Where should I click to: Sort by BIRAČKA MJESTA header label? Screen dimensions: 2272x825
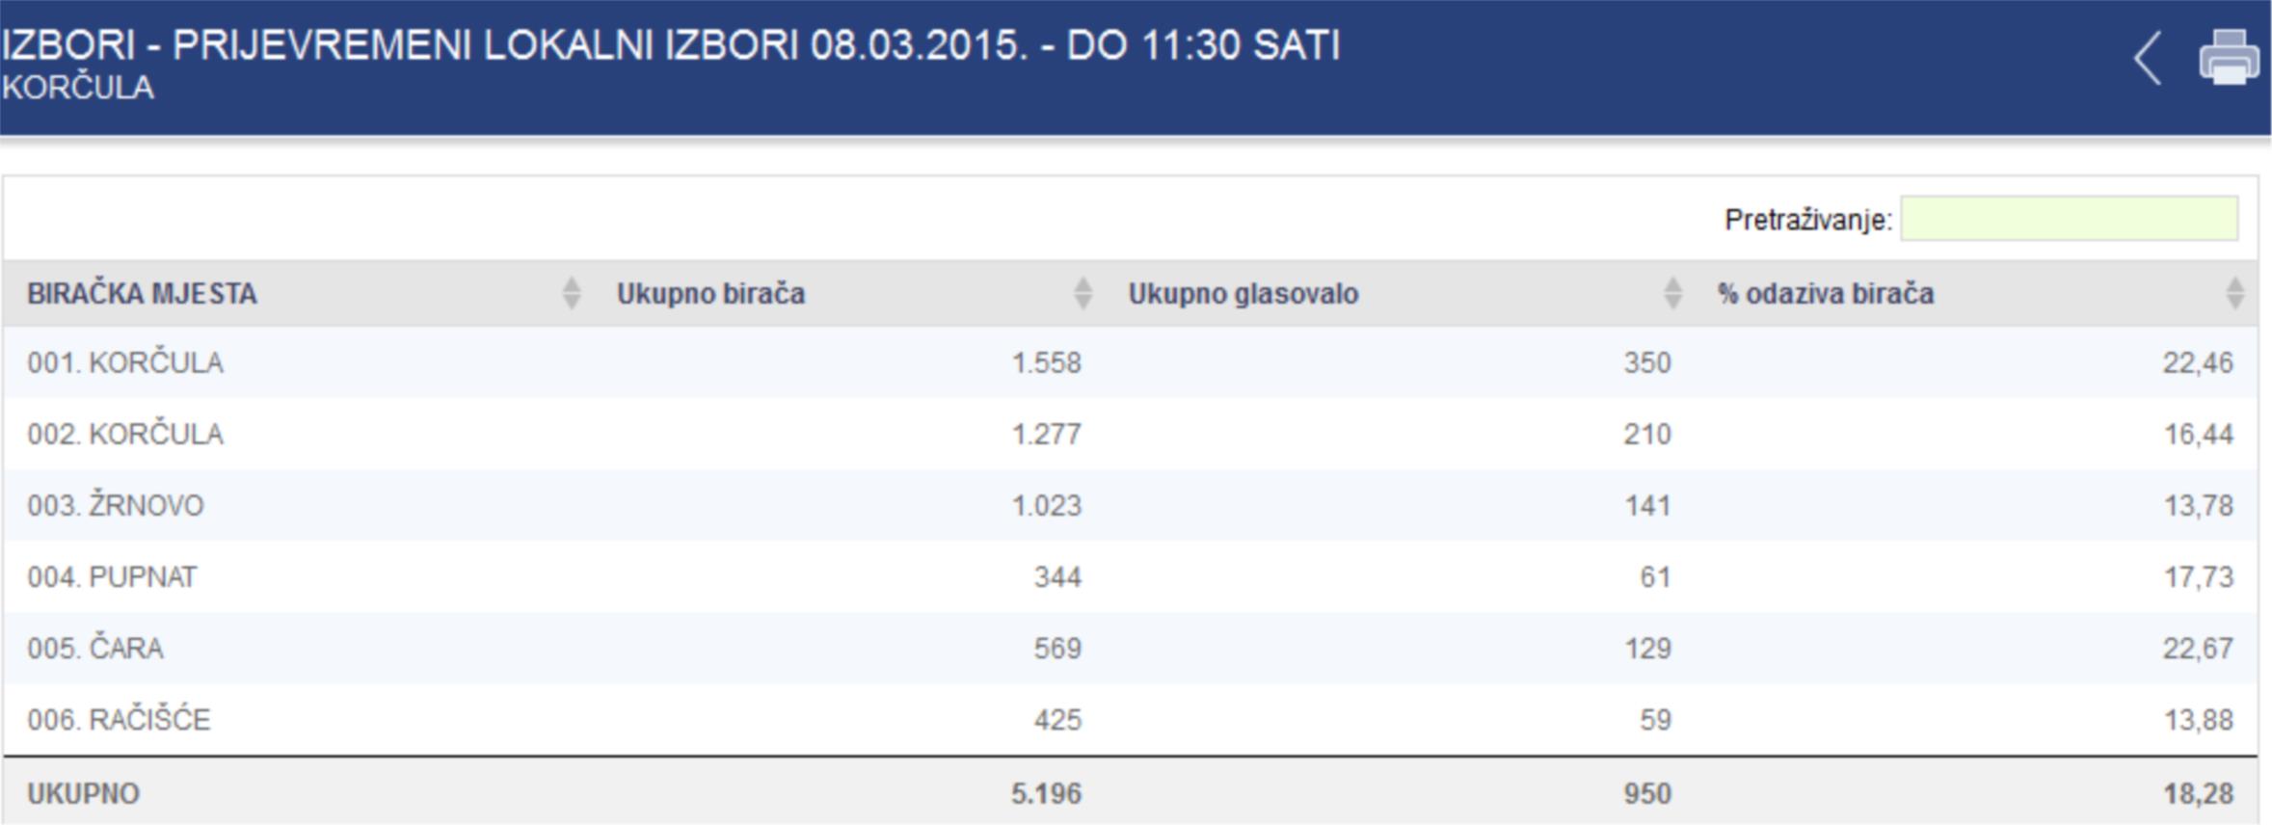pyautogui.click(x=142, y=293)
